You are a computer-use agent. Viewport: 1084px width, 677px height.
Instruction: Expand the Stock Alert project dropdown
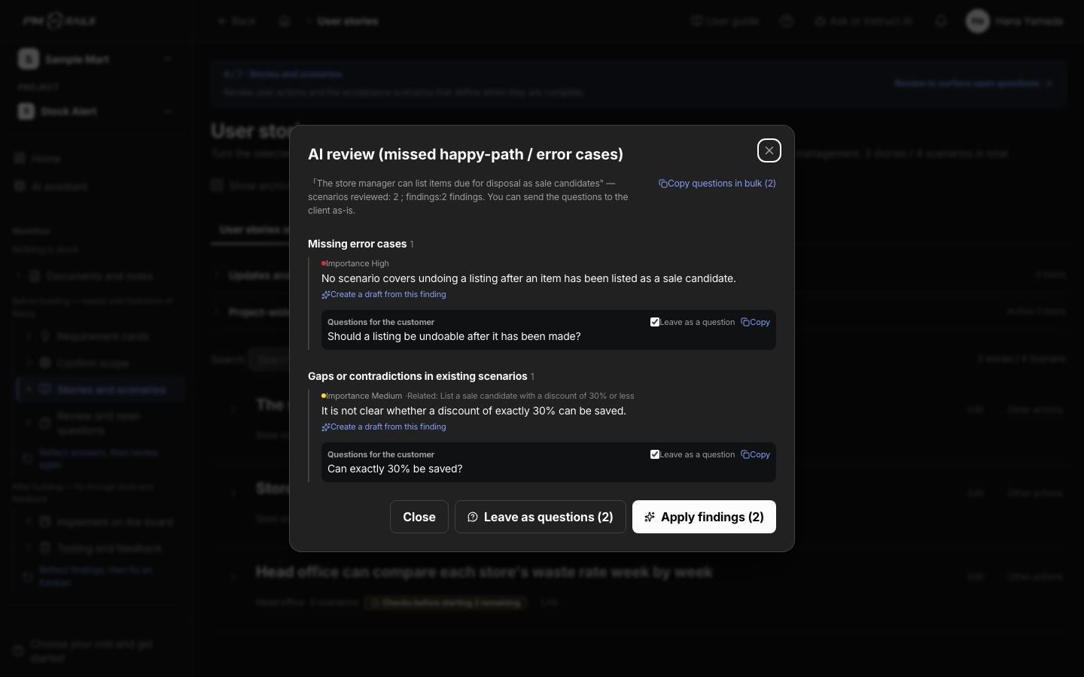click(95, 111)
